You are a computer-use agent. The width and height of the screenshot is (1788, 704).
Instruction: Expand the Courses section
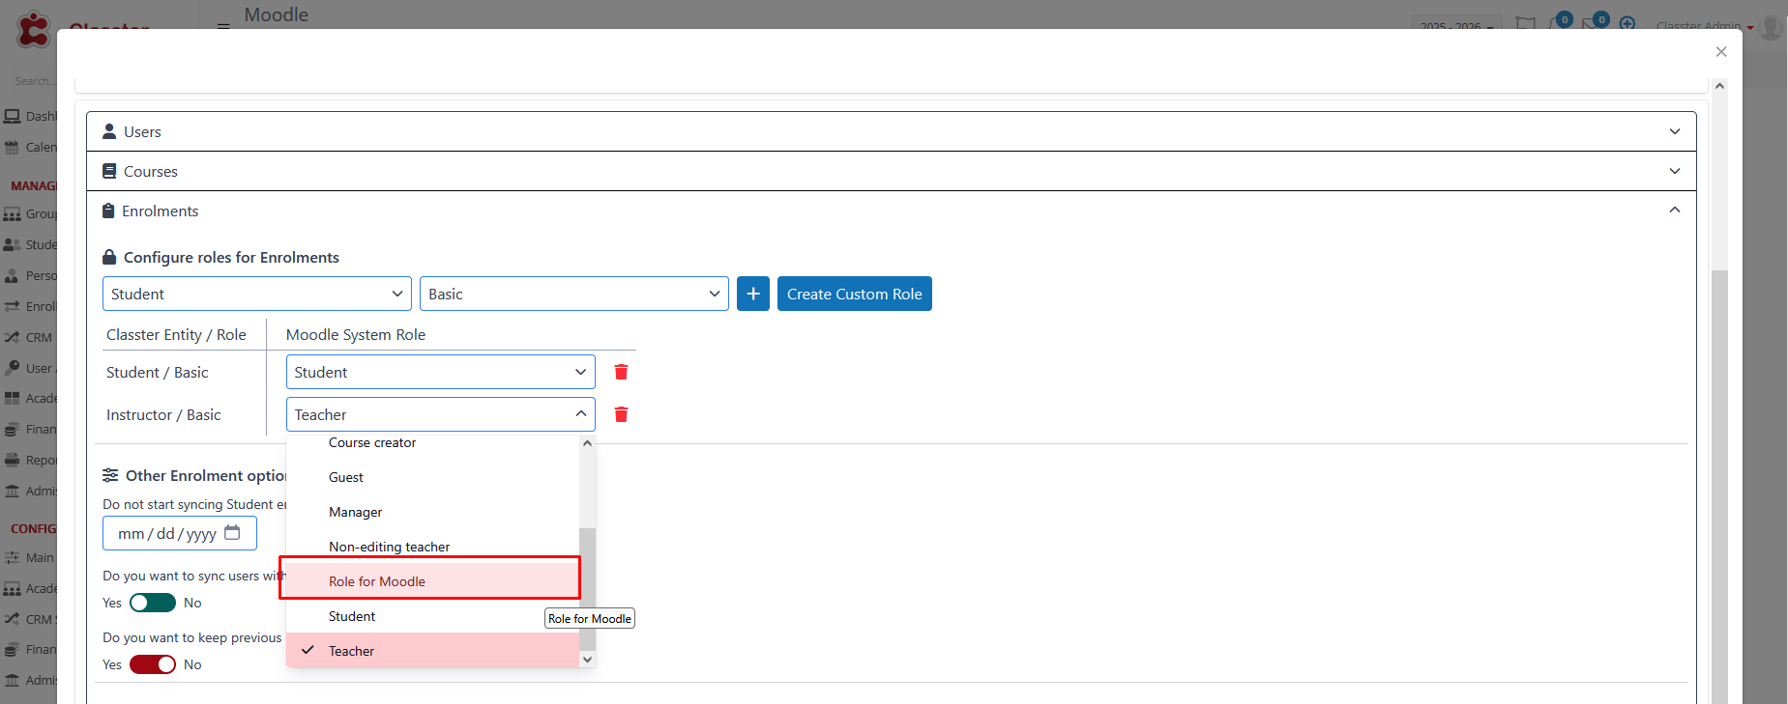coord(891,172)
